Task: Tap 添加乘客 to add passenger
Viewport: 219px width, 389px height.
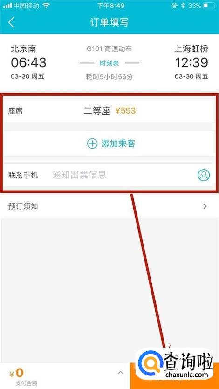Action: coord(118,143)
